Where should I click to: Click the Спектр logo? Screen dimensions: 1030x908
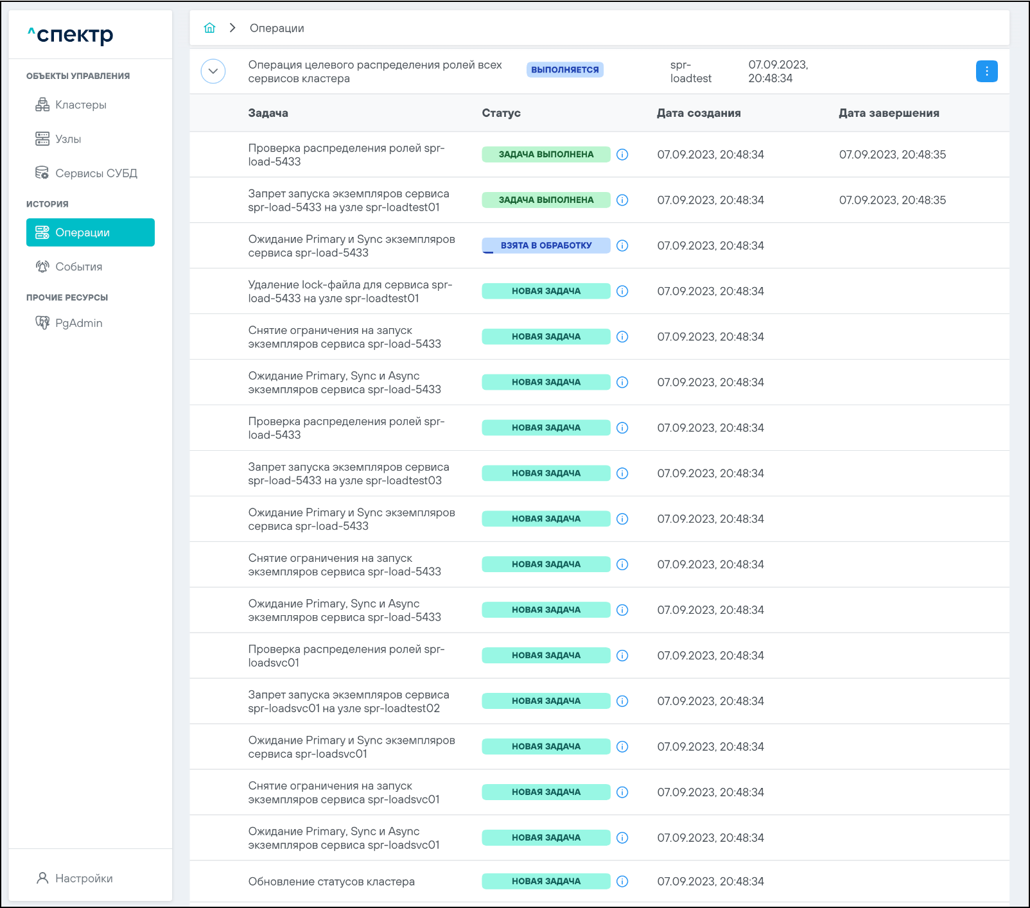coord(71,35)
